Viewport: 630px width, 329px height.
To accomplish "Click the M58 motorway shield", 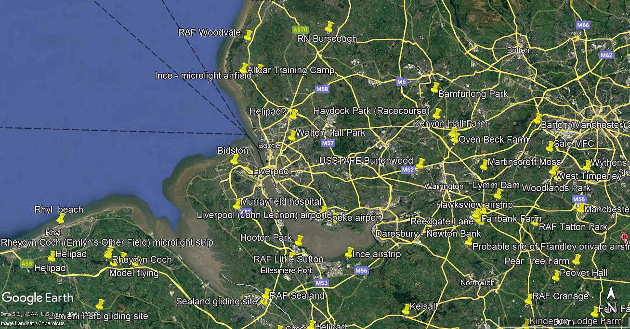I will tap(322, 89).
